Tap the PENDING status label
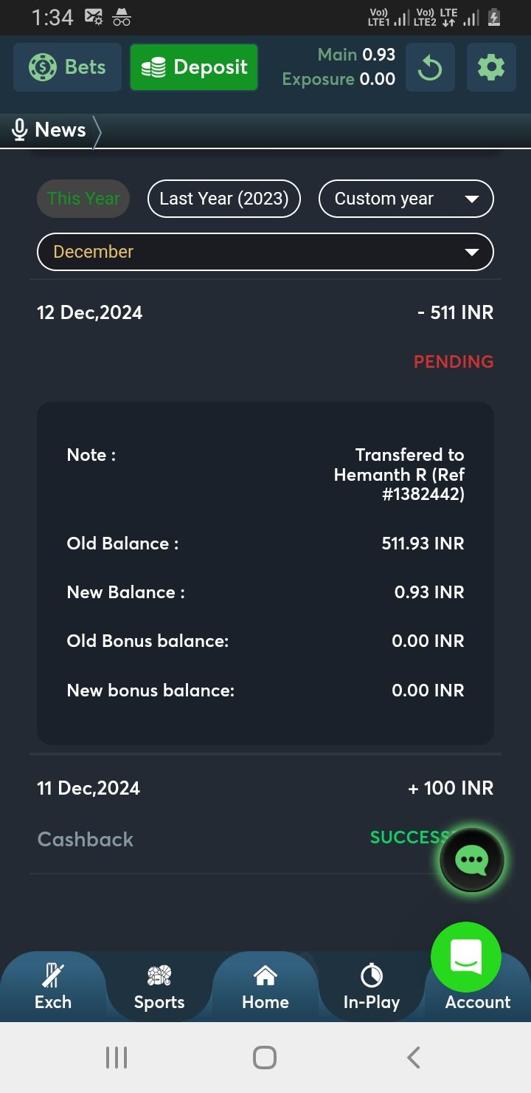531x1093 pixels. click(453, 362)
